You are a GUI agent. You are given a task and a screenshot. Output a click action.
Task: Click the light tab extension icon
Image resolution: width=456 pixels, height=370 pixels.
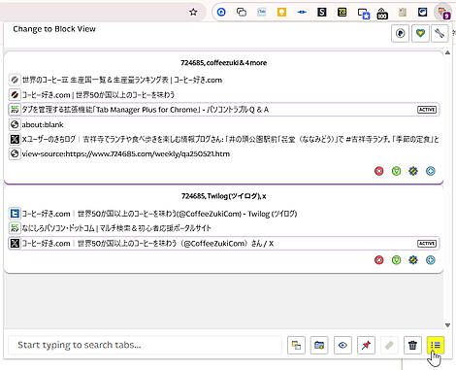click(x=261, y=13)
